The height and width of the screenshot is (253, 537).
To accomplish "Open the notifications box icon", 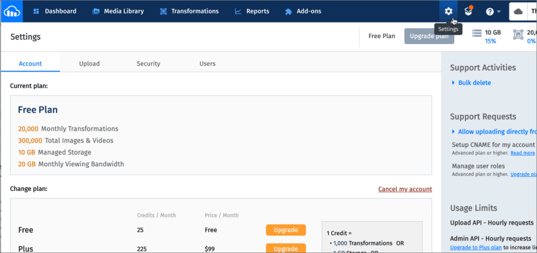I will coord(468,11).
